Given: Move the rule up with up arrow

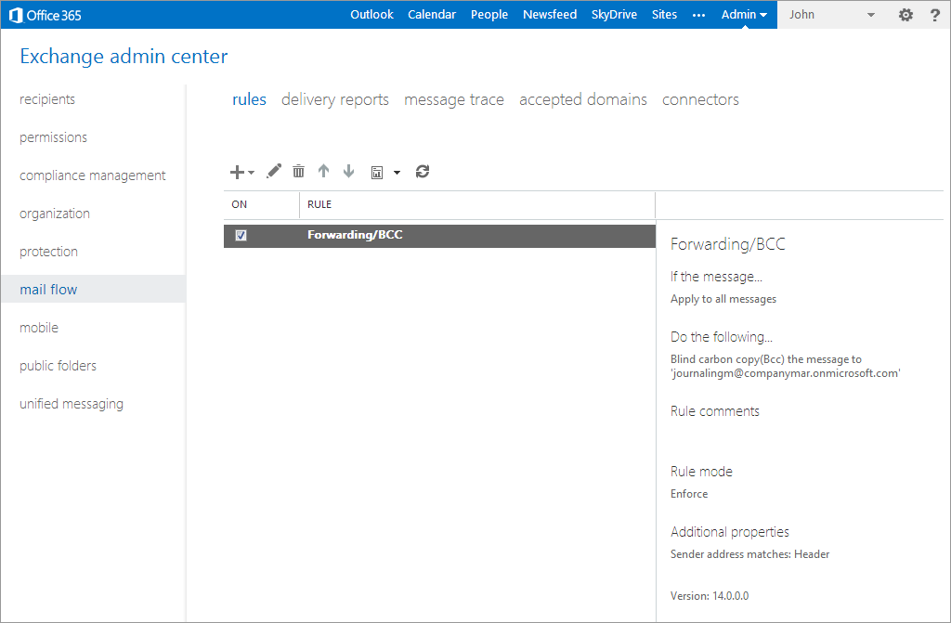Looking at the screenshot, I should click(324, 171).
